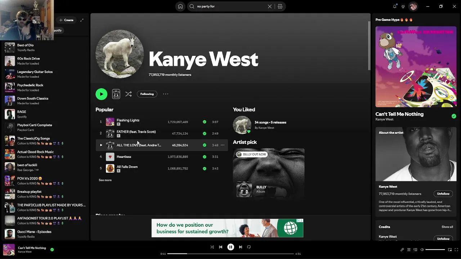
Task: Open Friend Activity icon
Action: 403,6
